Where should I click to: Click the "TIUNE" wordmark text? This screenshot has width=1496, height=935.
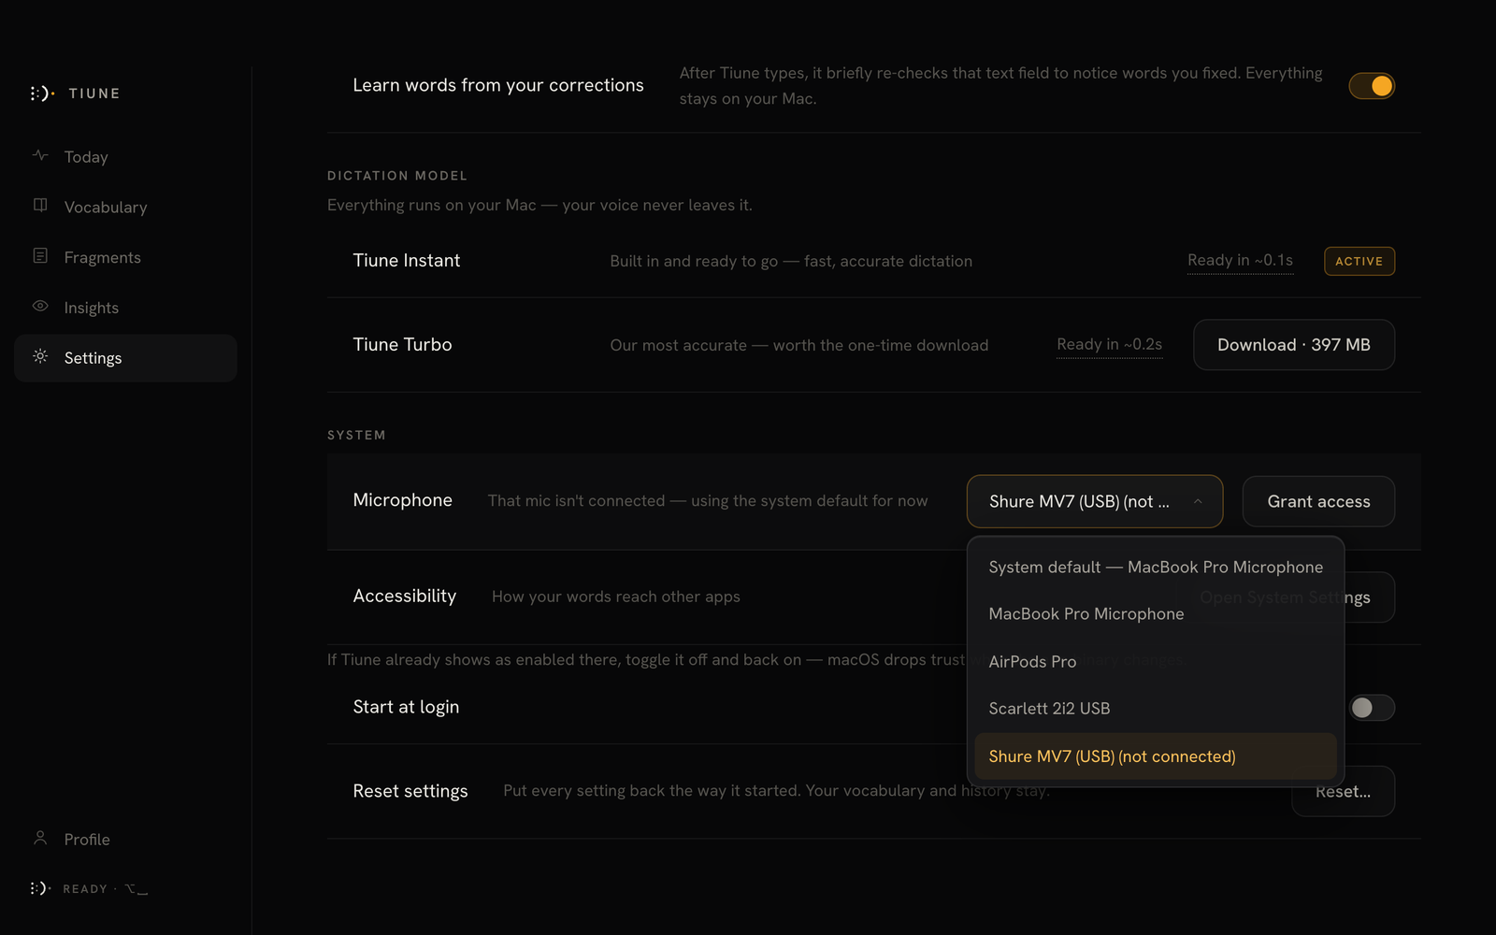point(94,93)
